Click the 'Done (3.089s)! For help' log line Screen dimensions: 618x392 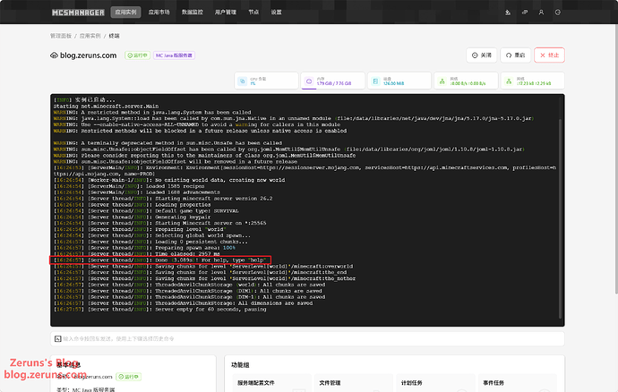[160, 260]
